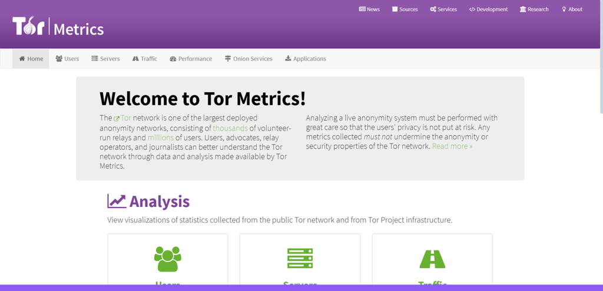Viewport: 603px width, 291px height.
Task: Click the 'thousands' link in intro text
Action: (x=230, y=128)
